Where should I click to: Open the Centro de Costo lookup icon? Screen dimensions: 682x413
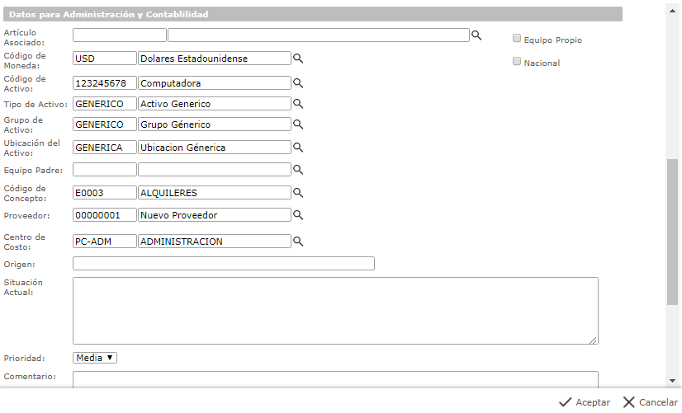click(299, 242)
